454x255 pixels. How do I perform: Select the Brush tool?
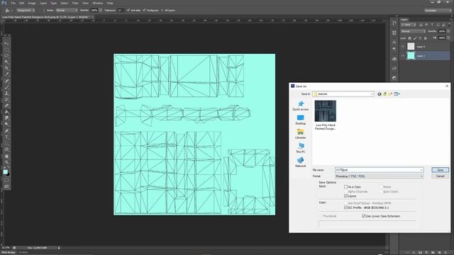coord(6,87)
